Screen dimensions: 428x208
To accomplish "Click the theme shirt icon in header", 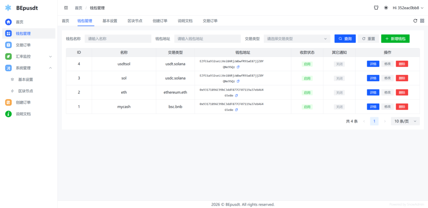I will [x=376, y=8].
